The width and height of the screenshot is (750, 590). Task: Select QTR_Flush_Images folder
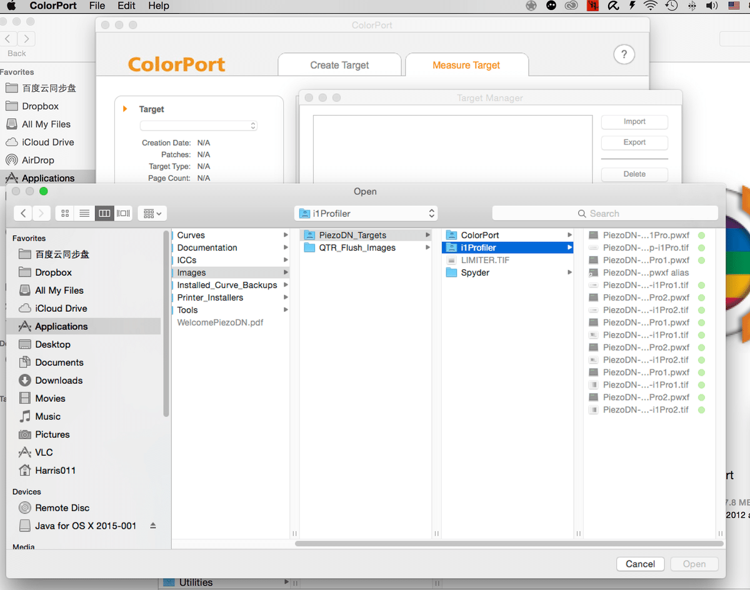click(x=357, y=247)
